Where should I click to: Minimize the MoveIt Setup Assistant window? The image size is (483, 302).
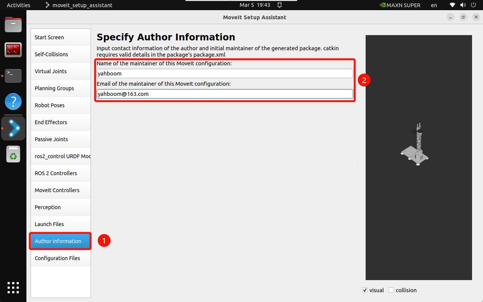(451, 17)
